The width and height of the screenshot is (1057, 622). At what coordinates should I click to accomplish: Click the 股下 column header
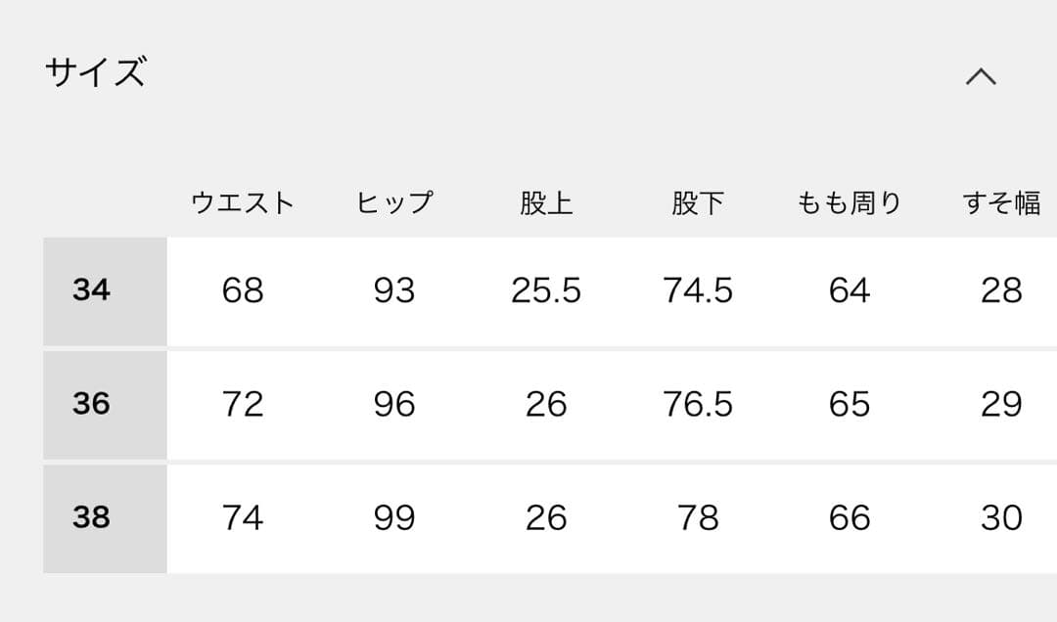(697, 201)
